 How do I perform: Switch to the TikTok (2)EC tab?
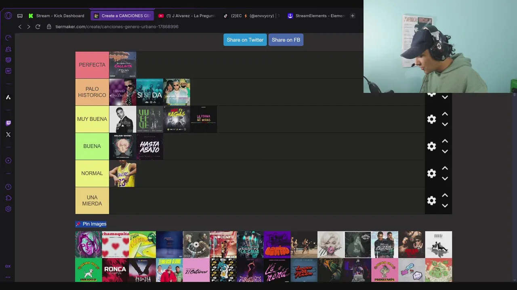click(251, 16)
